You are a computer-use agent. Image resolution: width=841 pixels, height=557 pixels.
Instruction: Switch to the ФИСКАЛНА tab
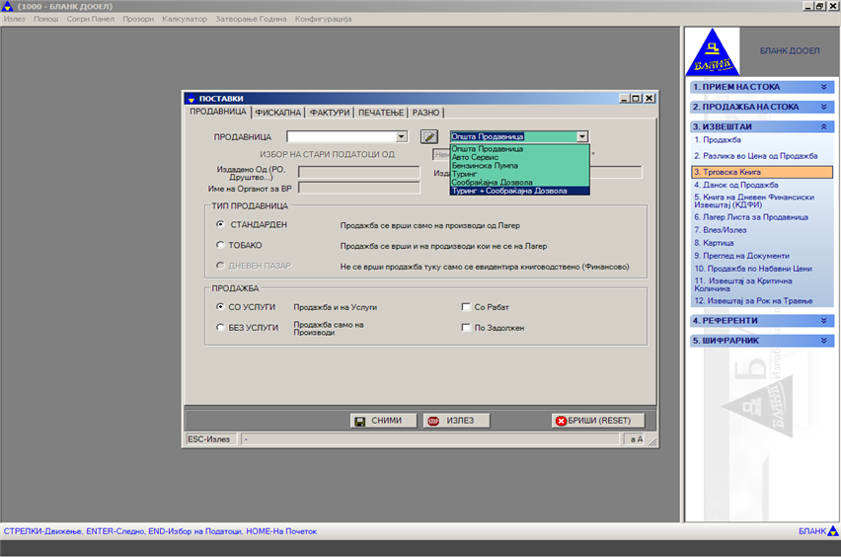[277, 113]
